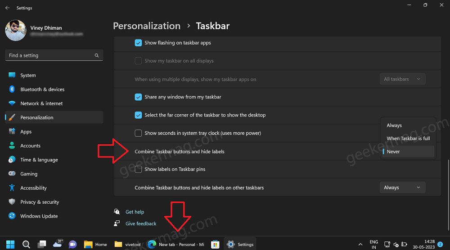Image resolution: width=450 pixels, height=250 pixels.
Task: Click the Get help headset icon
Action: pyautogui.click(x=117, y=212)
